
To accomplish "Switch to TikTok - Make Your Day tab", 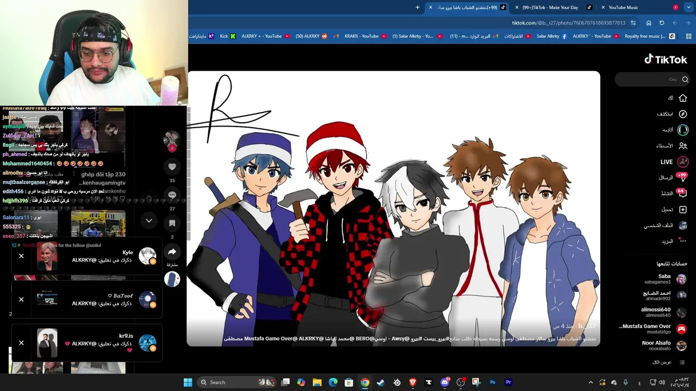I will point(550,8).
